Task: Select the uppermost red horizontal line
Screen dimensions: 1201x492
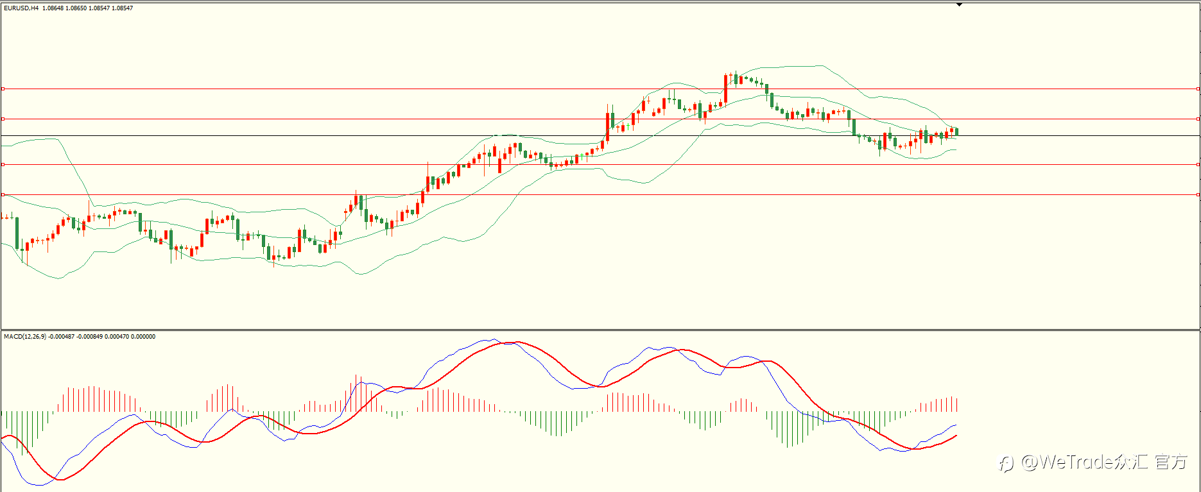Action: (x=600, y=89)
